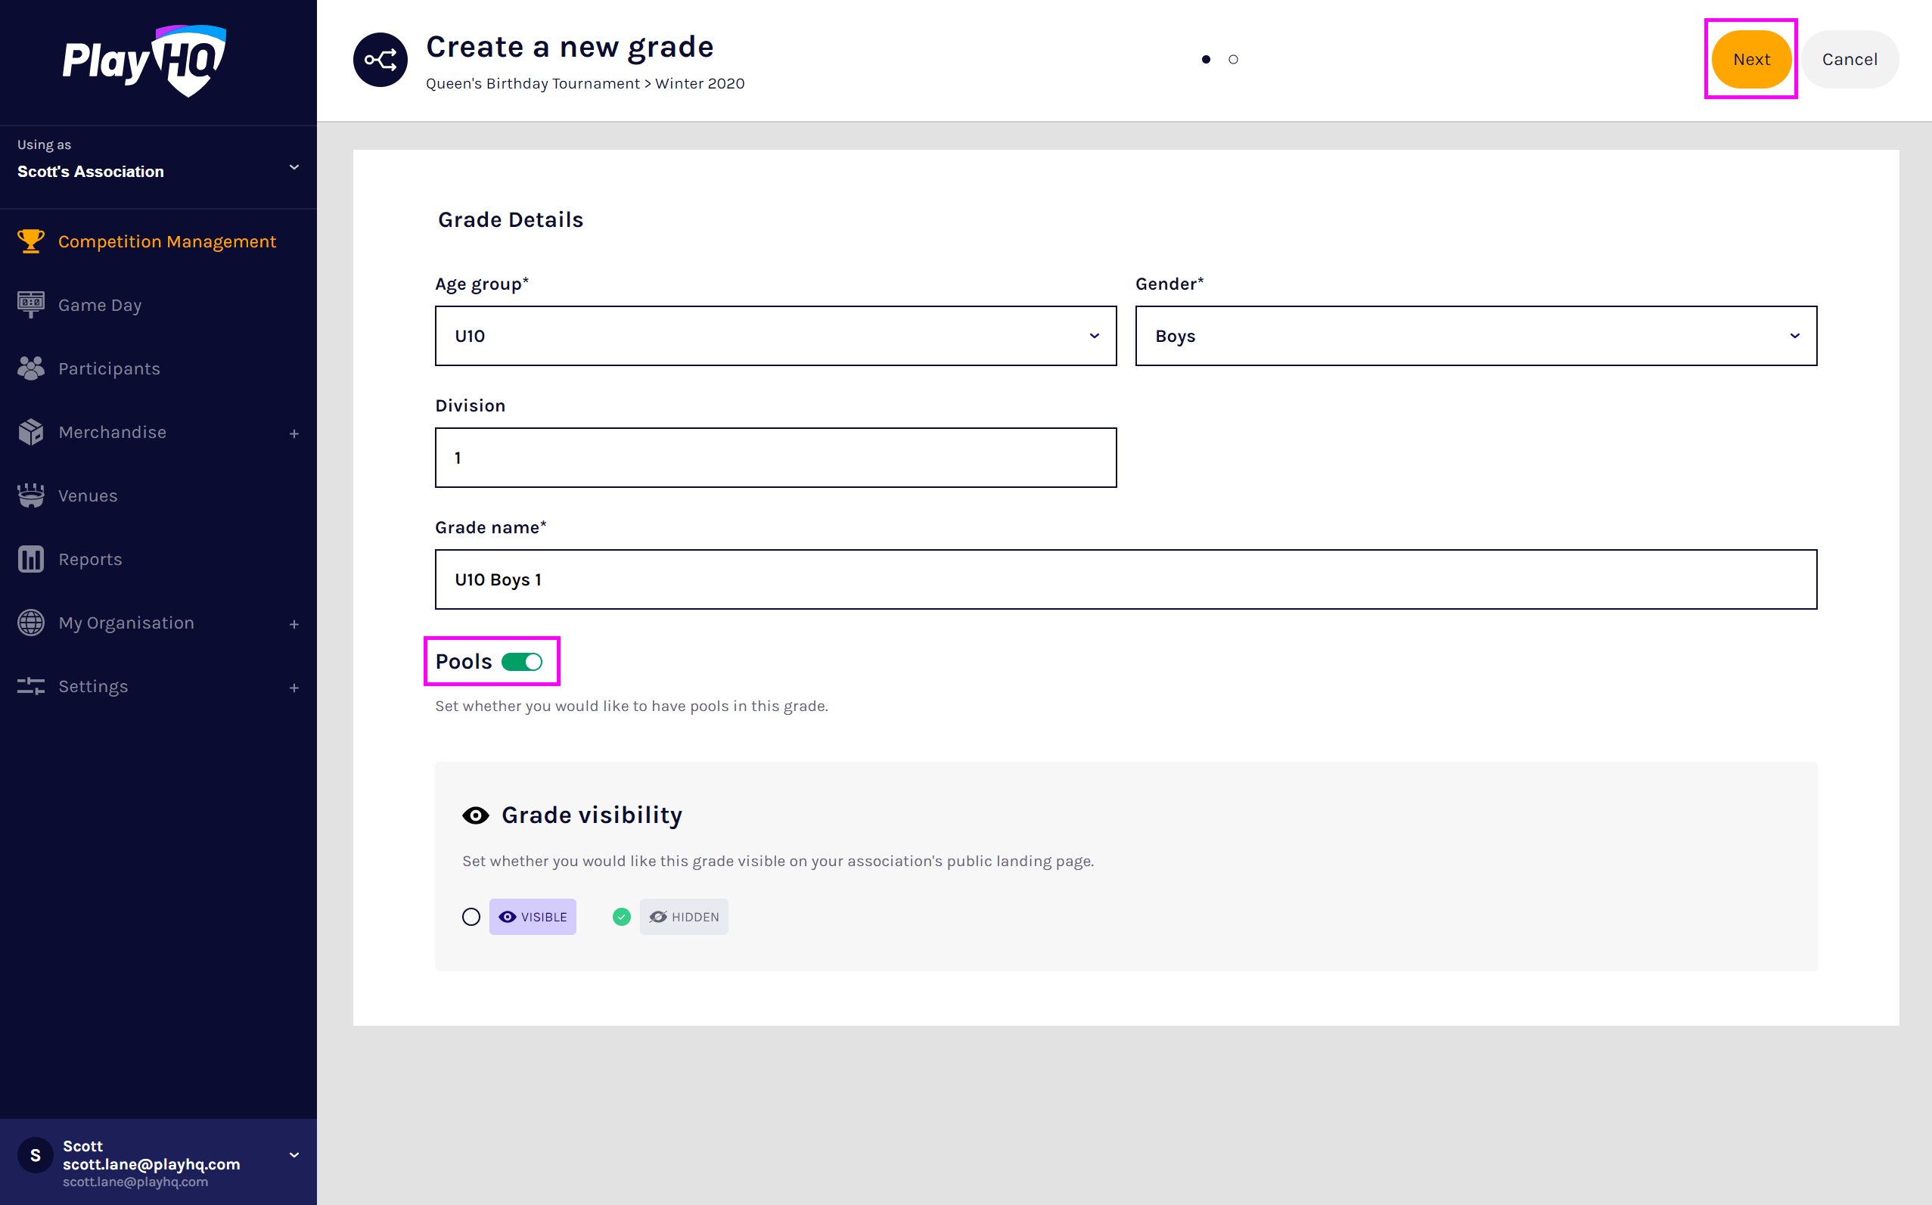Viewport: 1932px width, 1205px height.
Task: Select the Hidden visibility option
Action: click(622, 917)
